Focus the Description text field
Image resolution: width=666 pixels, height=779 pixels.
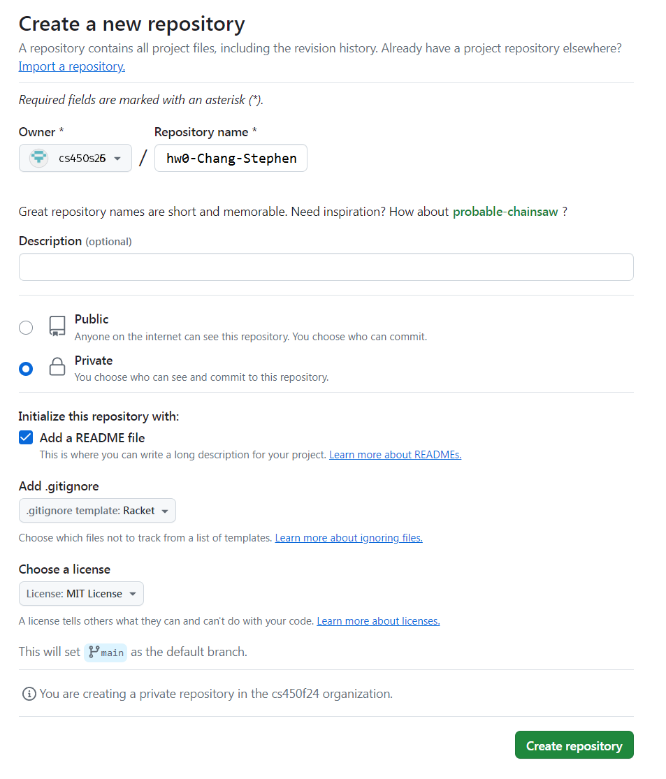point(326,267)
